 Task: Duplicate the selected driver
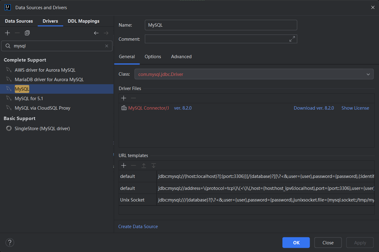coord(27,33)
